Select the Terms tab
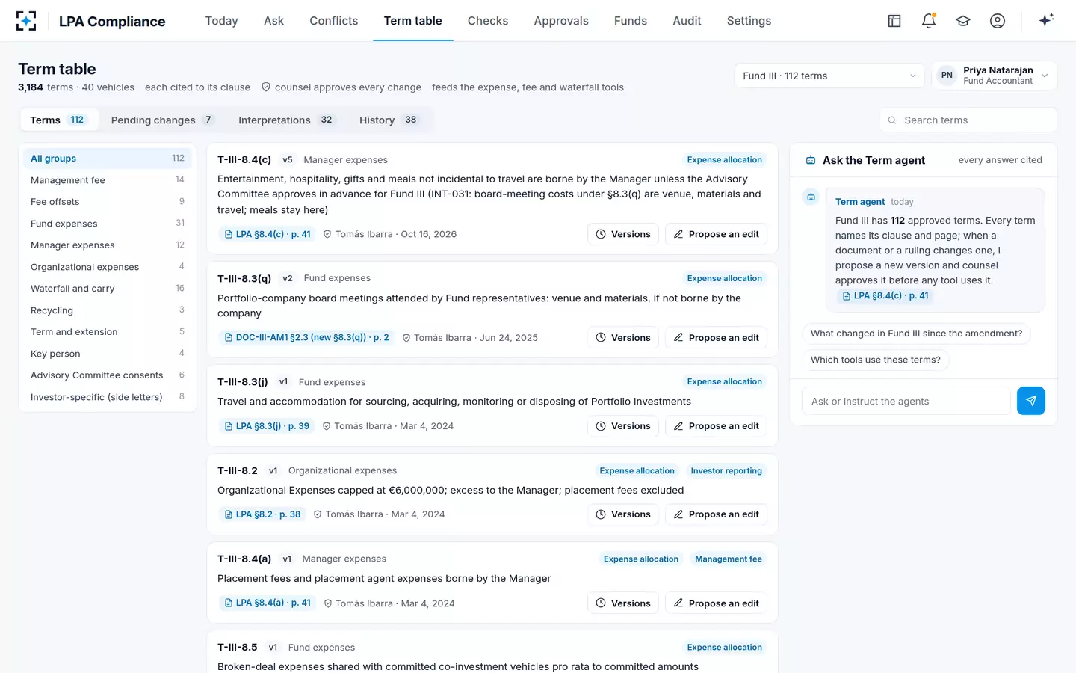The image size is (1076, 673). tap(59, 120)
